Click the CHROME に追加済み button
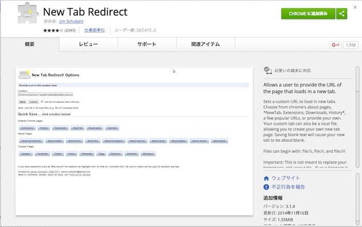The width and height of the screenshot is (362, 227). click(x=308, y=13)
